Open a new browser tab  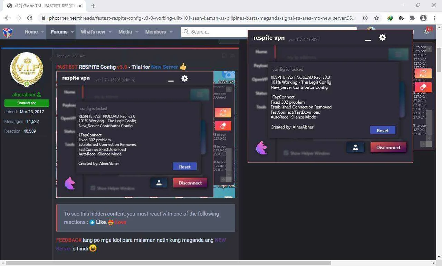(93, 6)
